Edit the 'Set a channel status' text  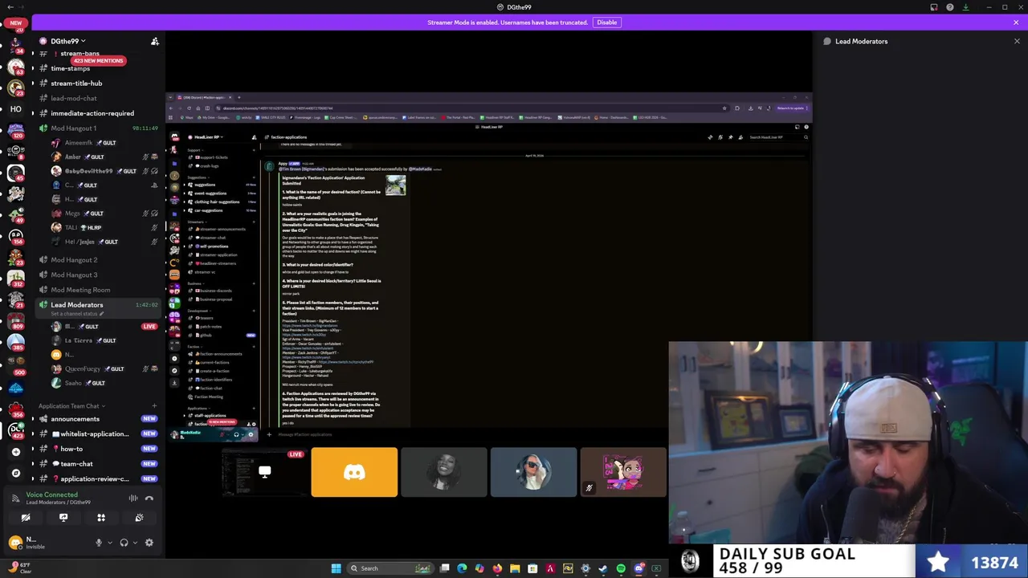point(77,314)
